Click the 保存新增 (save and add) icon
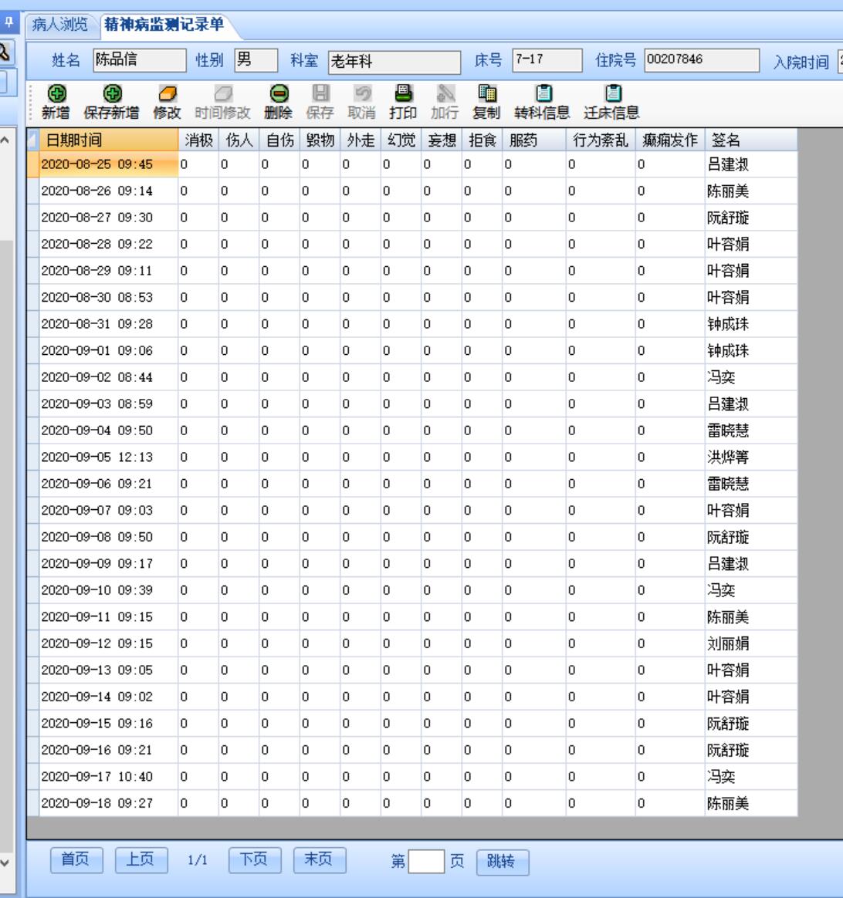The width and height of the screenshot is (843, 898). [x=111, y=93]
